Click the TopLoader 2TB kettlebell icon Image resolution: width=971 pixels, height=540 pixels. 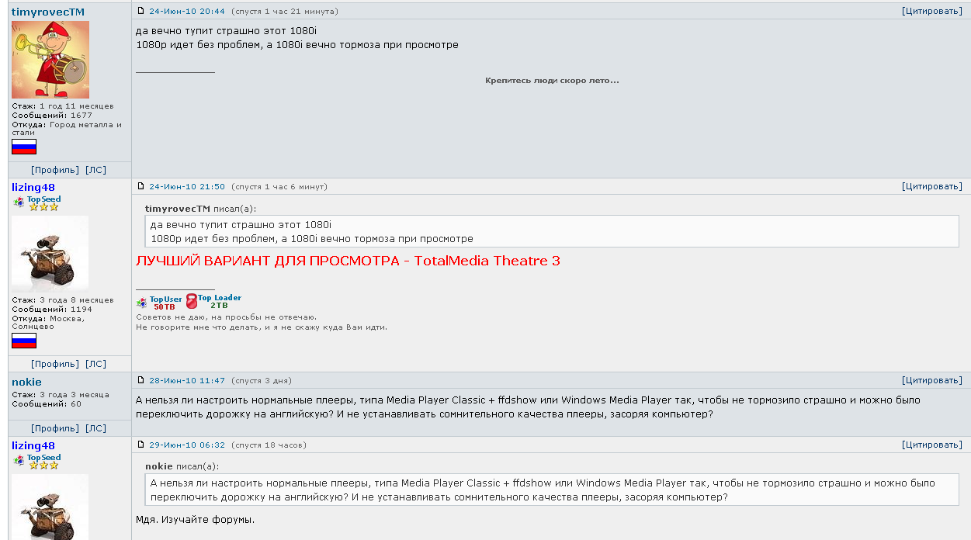coord(192,302)
